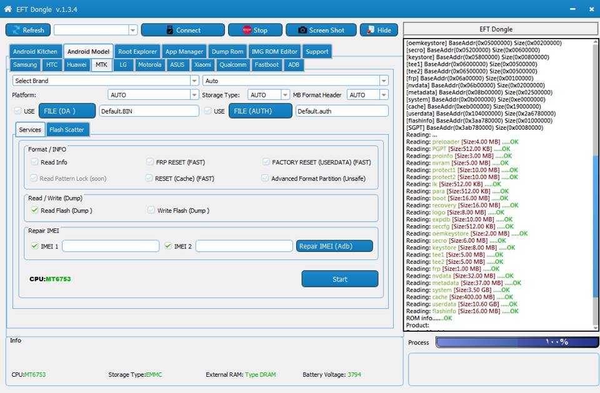Select the Samsung brand tab
The image size is (600, 393).
(25, 64)
